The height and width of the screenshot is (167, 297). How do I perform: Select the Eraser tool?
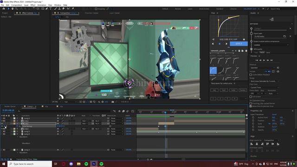point(63,9)
